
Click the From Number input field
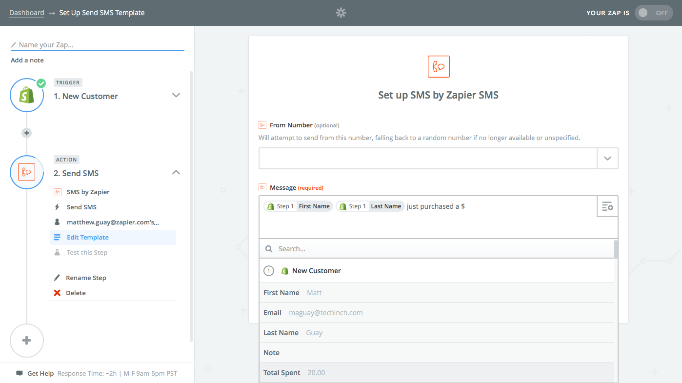[x=428, y=159]
